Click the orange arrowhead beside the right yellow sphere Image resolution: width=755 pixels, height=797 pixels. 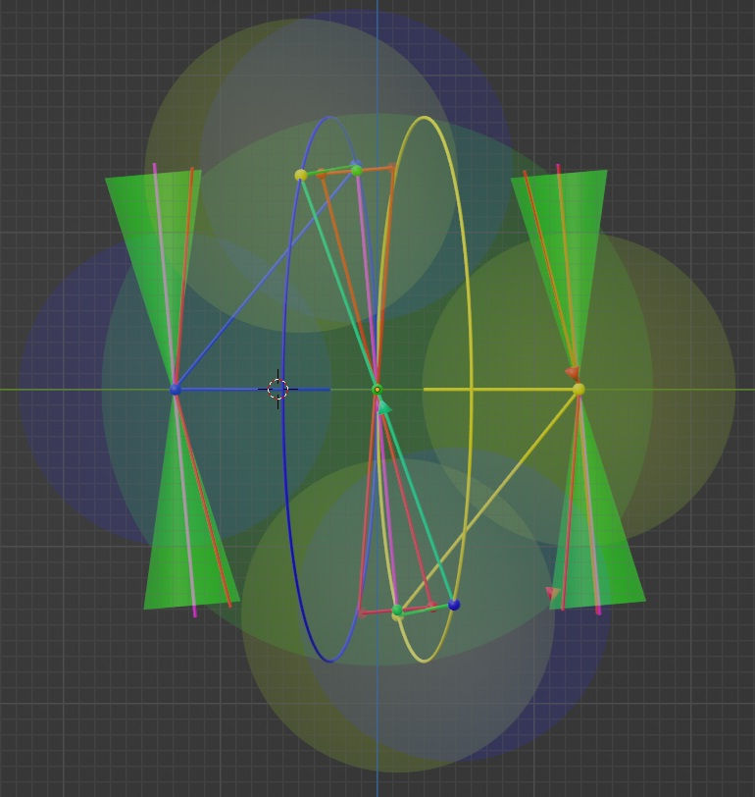click(573, 373)
